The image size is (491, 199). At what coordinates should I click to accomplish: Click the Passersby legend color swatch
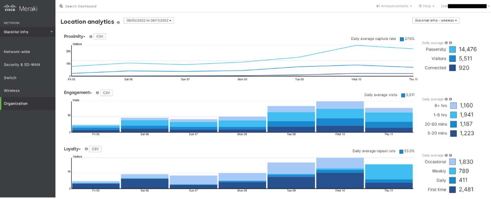(x=452, y=49)
